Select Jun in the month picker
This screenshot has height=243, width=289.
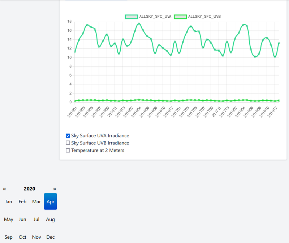pyautogui.click(x=22, y=219)
